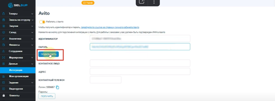Click the Аналитика menu label

point(15,39)
